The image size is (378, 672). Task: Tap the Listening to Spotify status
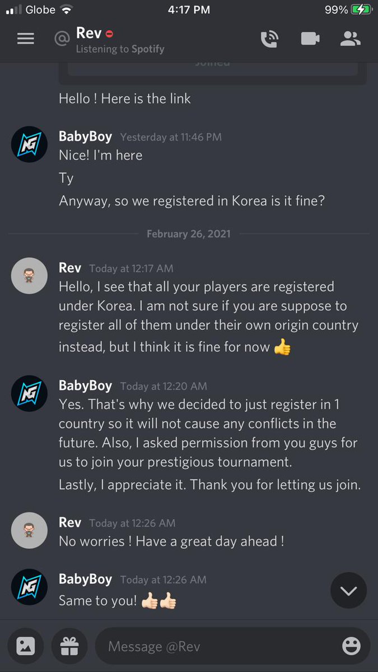[x=120, y=49]
